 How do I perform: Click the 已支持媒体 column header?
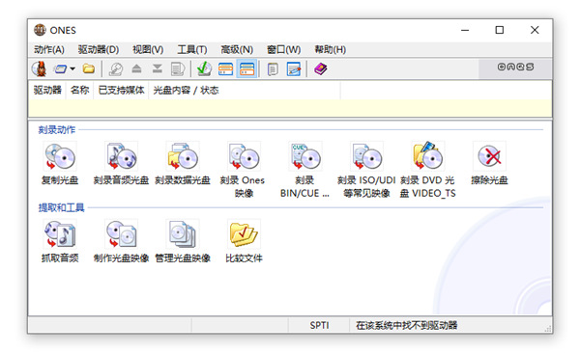click(121, 90)
